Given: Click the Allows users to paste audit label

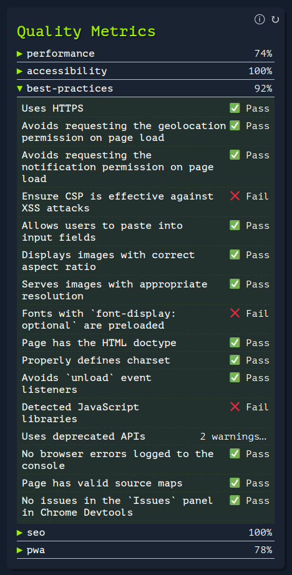Looking at the screenshot, I should tap(102, 231).
